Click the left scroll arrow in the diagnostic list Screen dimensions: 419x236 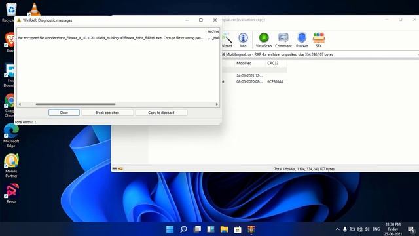20,104
